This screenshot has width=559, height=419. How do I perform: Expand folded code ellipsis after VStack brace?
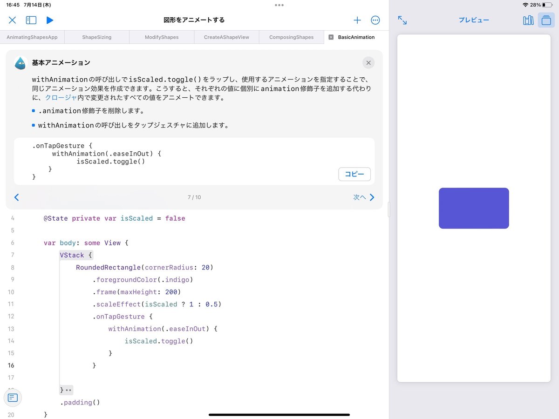pyautogui.click(x=68, y=390)
